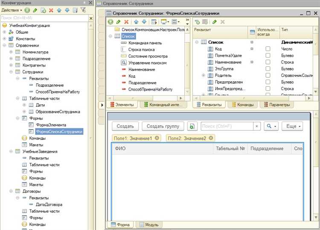Remove the Поле1: Значение1 filter tag
Image resolution: width=320 pixels, height=230 pixels.
157,138
